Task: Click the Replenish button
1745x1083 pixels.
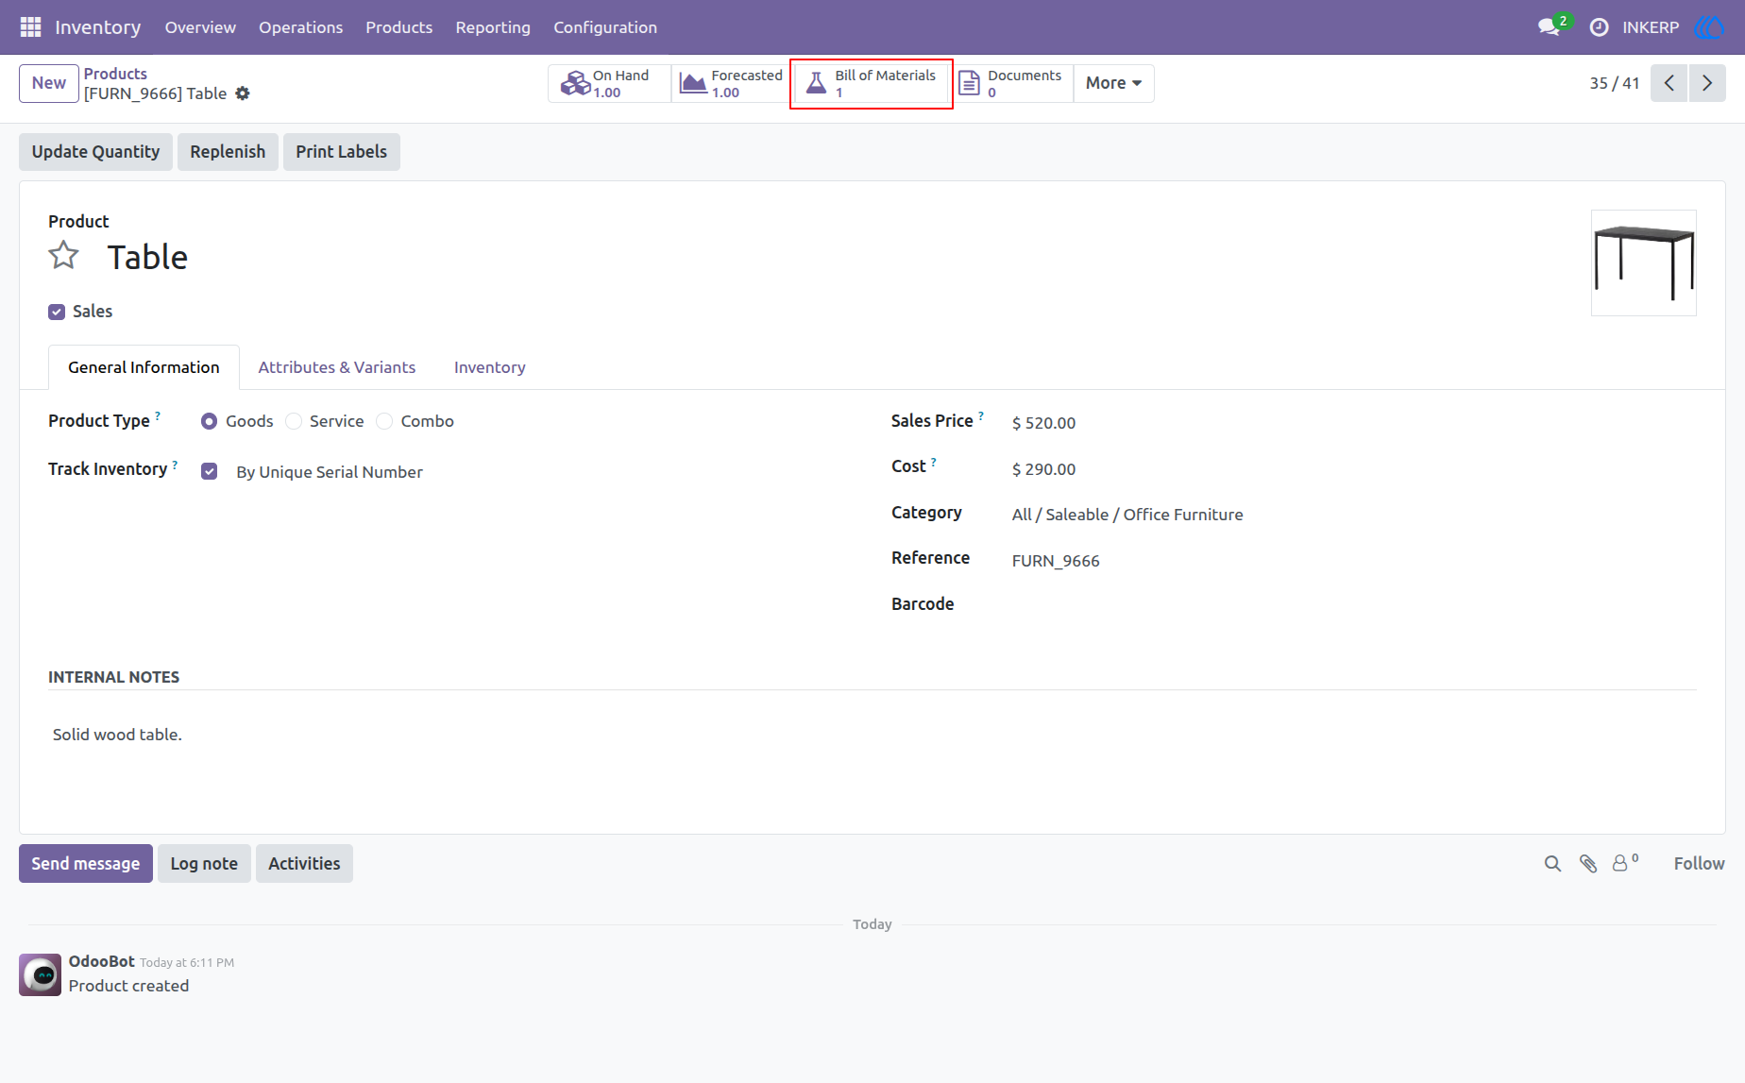Action: coord(228,152)
